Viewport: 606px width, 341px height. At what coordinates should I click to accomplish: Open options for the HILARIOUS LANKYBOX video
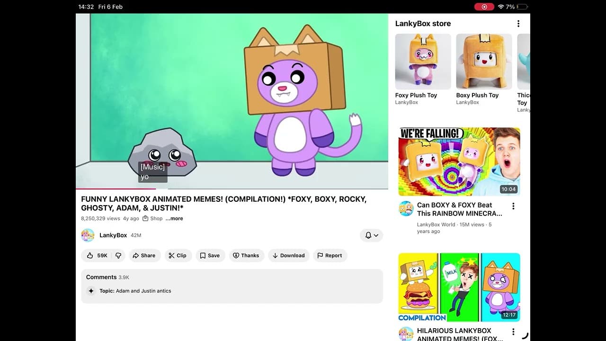tap(513, 332)
